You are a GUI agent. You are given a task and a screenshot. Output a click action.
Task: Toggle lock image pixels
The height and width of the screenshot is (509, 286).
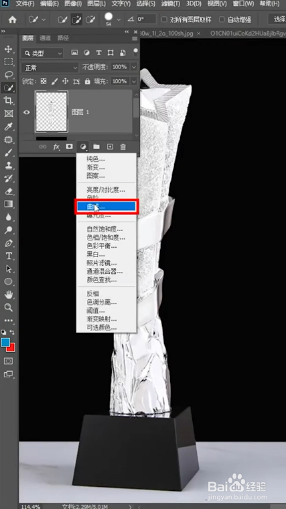coord(54,81)
